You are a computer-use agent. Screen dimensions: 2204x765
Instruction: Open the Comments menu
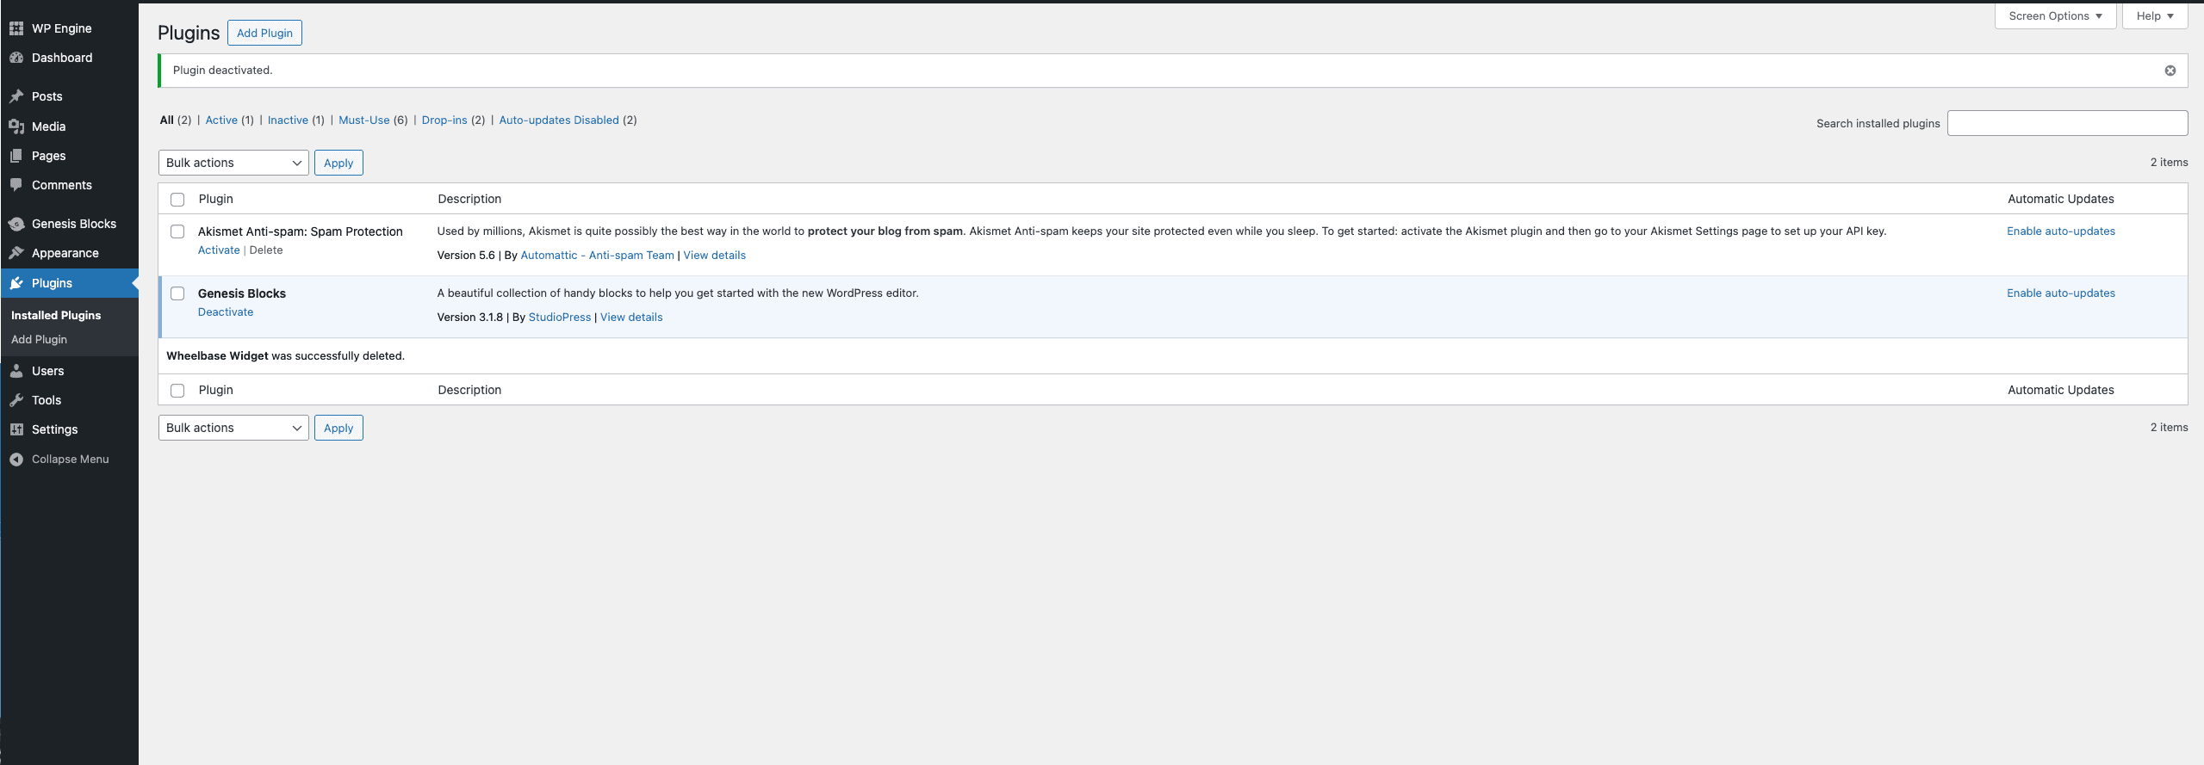click(69, 185)
